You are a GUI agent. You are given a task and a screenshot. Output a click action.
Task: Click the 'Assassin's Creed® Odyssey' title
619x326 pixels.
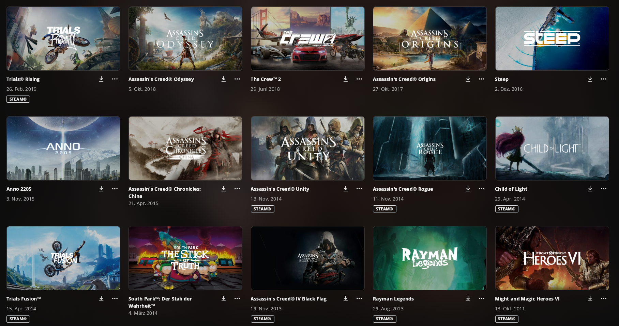click(161, 79)
